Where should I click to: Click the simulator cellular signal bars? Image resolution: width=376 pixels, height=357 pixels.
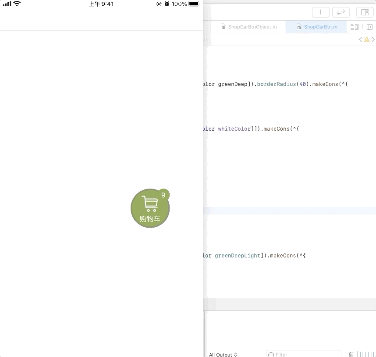(7, 4)
